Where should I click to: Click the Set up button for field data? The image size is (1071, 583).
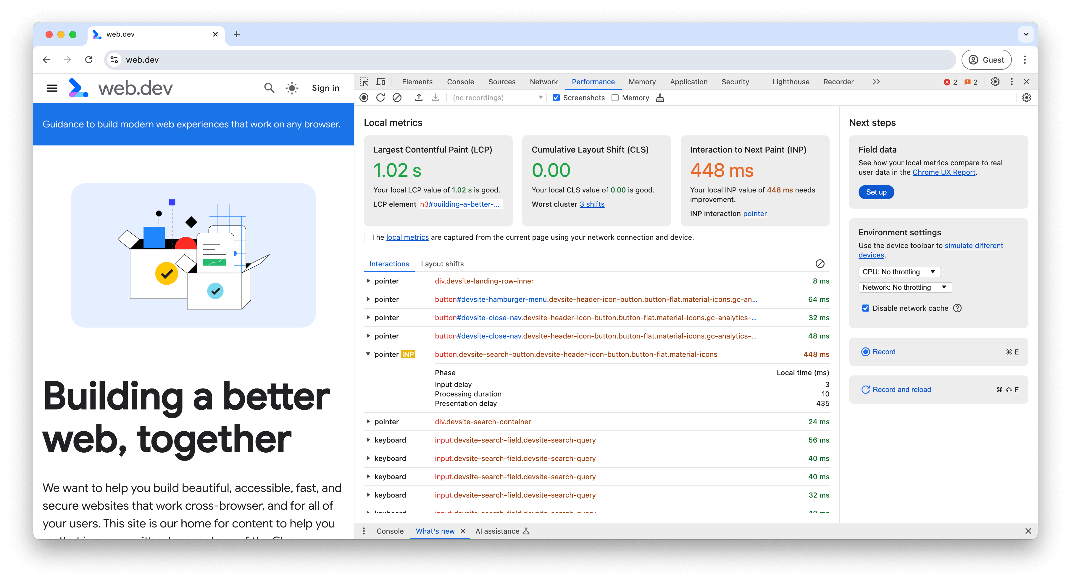tap(876, 191)
